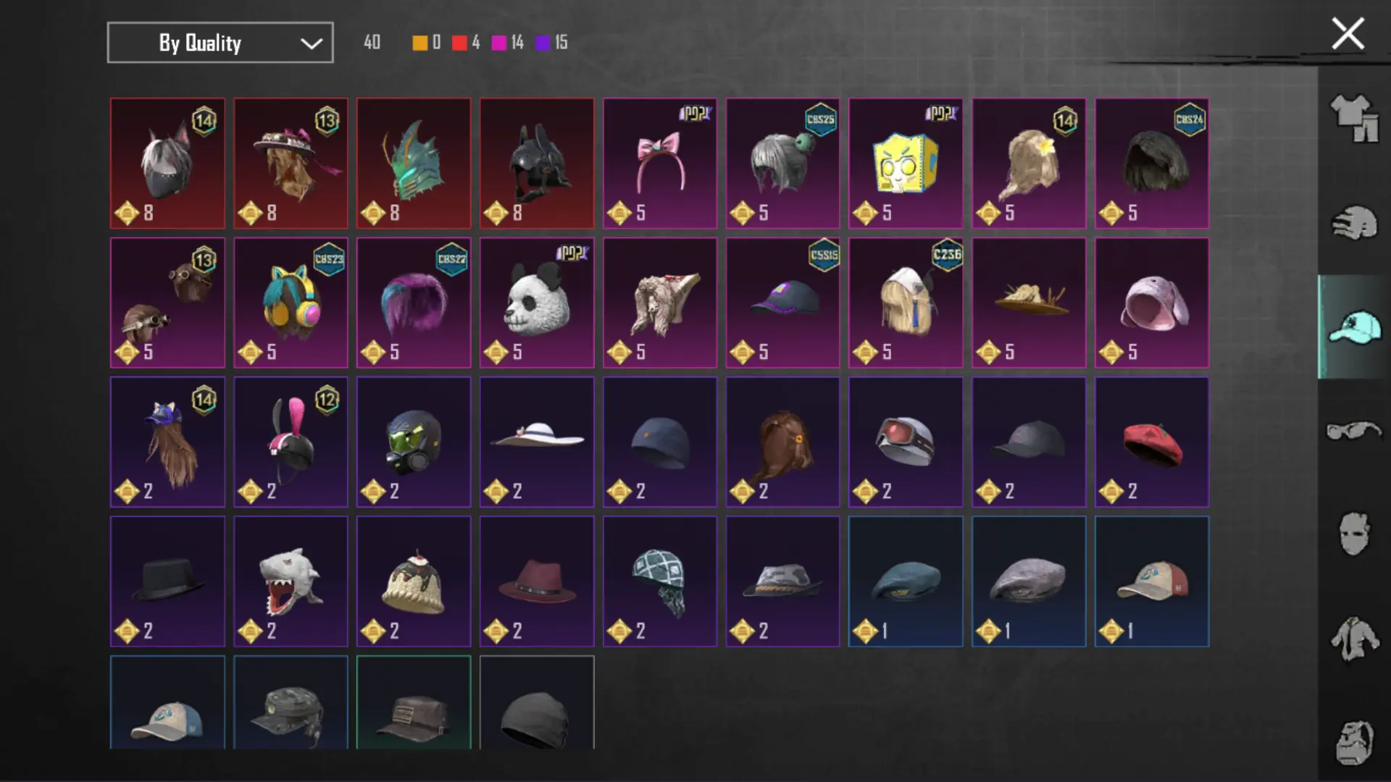Screen dimensions: 1391x782
Task: Click the purple quality count indicator
Action: click(552, 43)
